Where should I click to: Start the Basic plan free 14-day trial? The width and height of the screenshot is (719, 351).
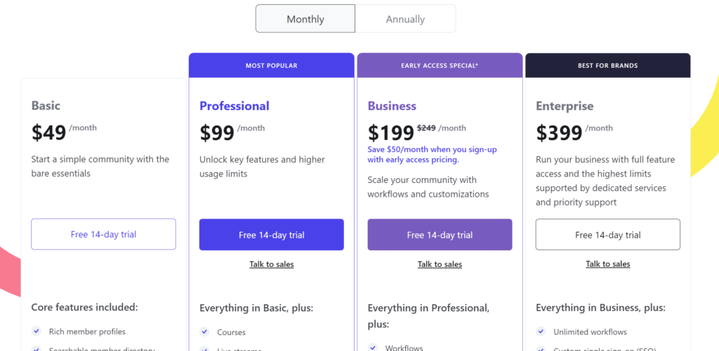pyautogui.click(x=103, y=235)
